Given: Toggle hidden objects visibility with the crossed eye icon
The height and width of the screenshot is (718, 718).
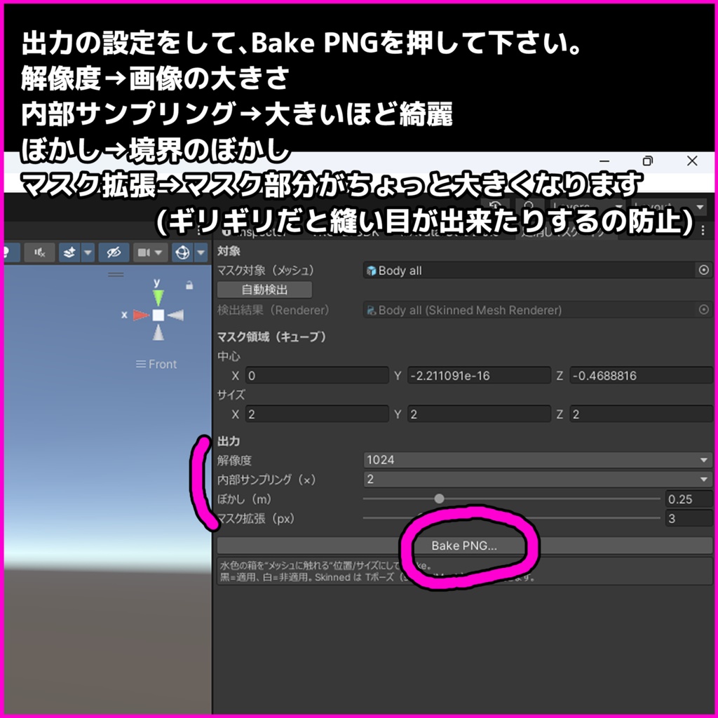Looking at the screenshot, I should (x=114, y=252).
